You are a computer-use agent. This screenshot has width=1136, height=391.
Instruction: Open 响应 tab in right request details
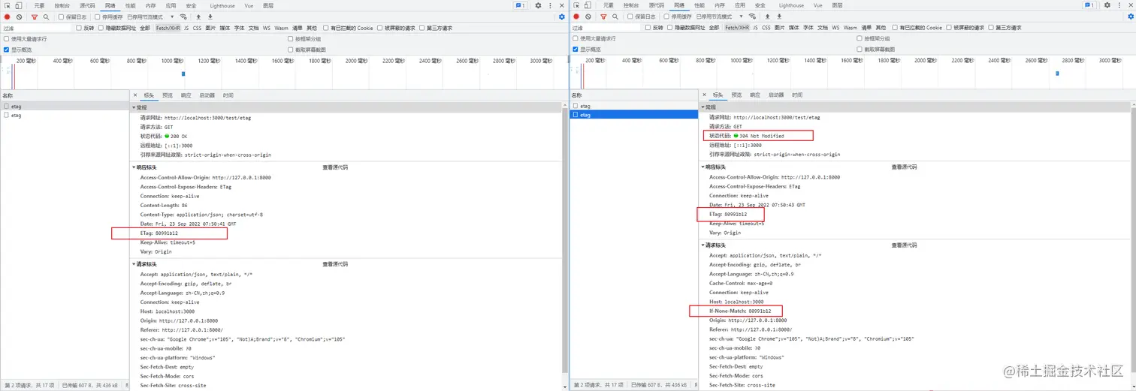pyautogui.click(x=754, y=95)
